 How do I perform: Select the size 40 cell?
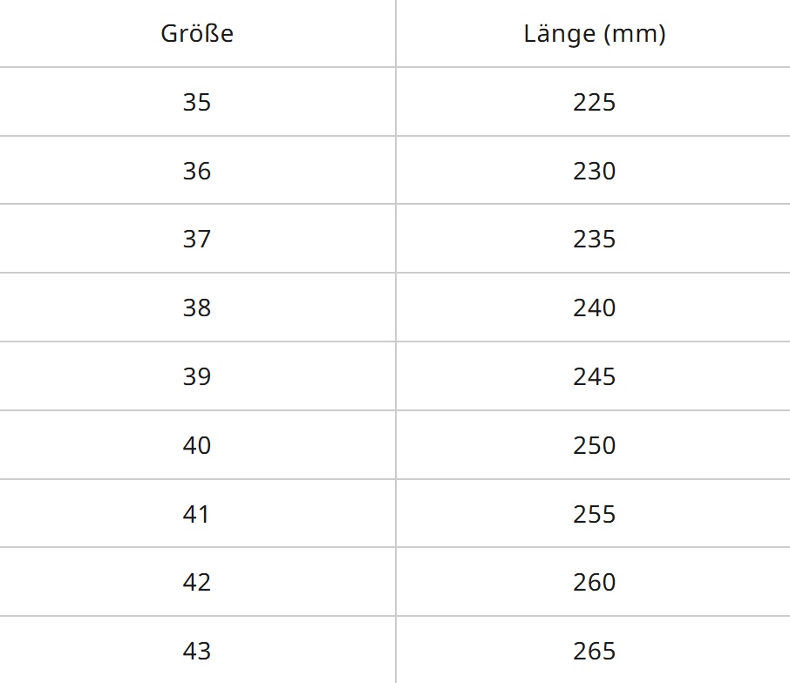pos(197,445)
